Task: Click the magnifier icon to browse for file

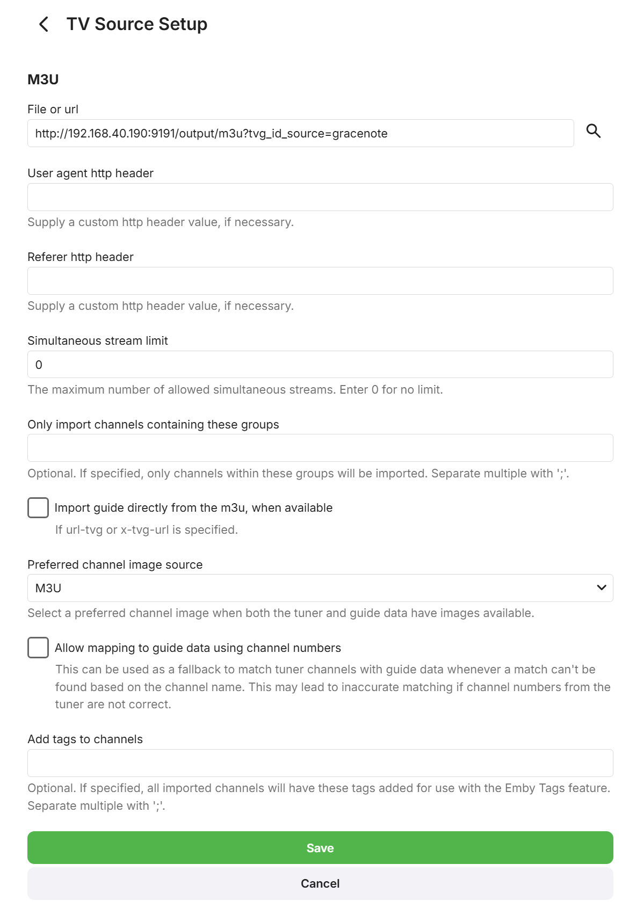Action: [593, 131]
